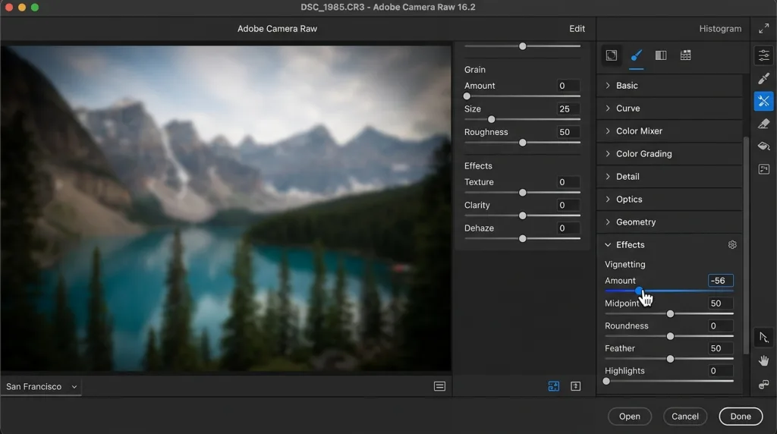
Task: Open the San Francisco dropdown
Action: (x=41, y=386)
